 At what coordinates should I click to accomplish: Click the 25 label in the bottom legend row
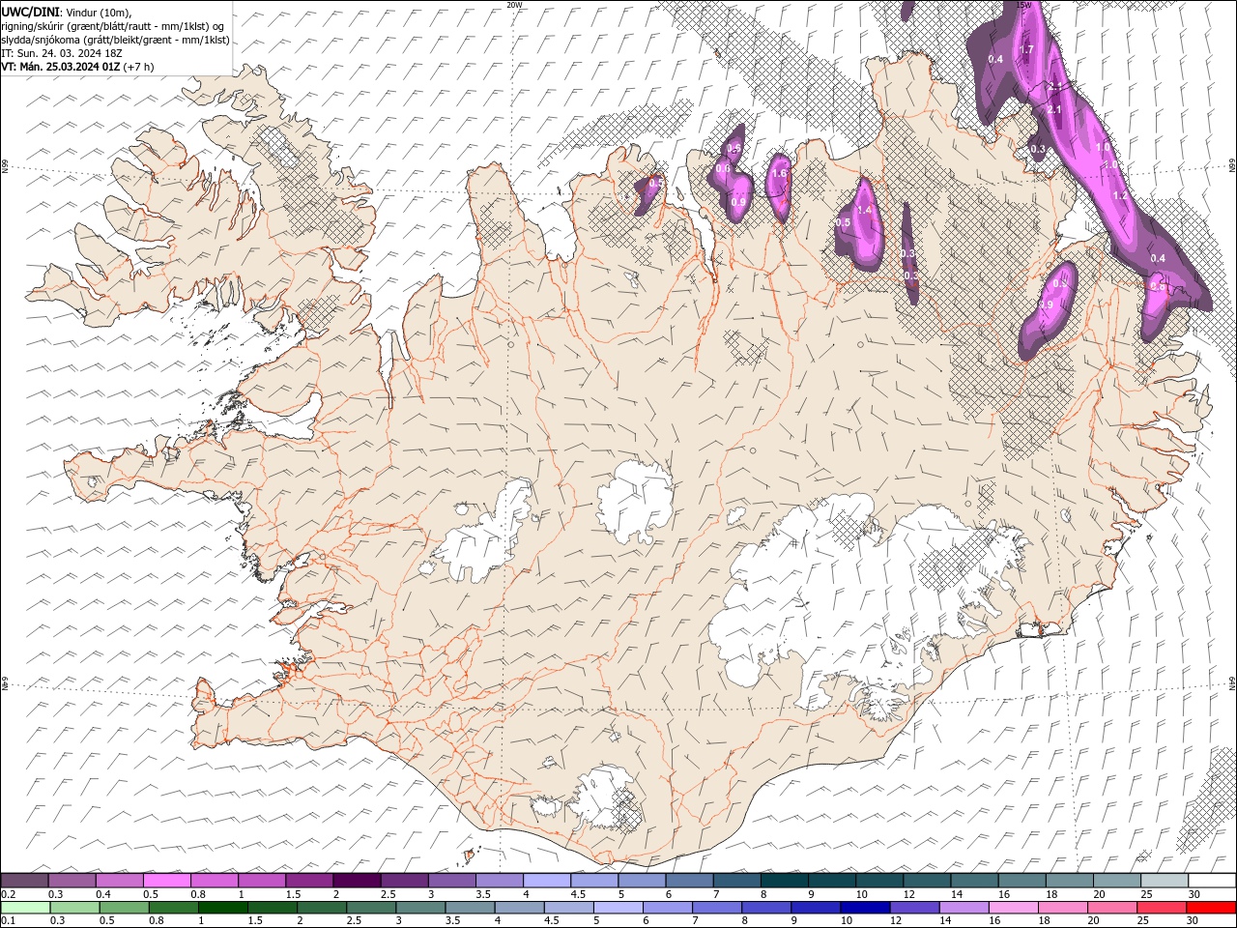pyautogui.click(x=1141, y=921)
